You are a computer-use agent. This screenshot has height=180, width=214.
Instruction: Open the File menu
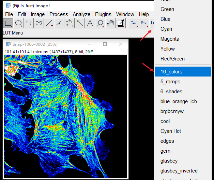(x=9, y=14)
